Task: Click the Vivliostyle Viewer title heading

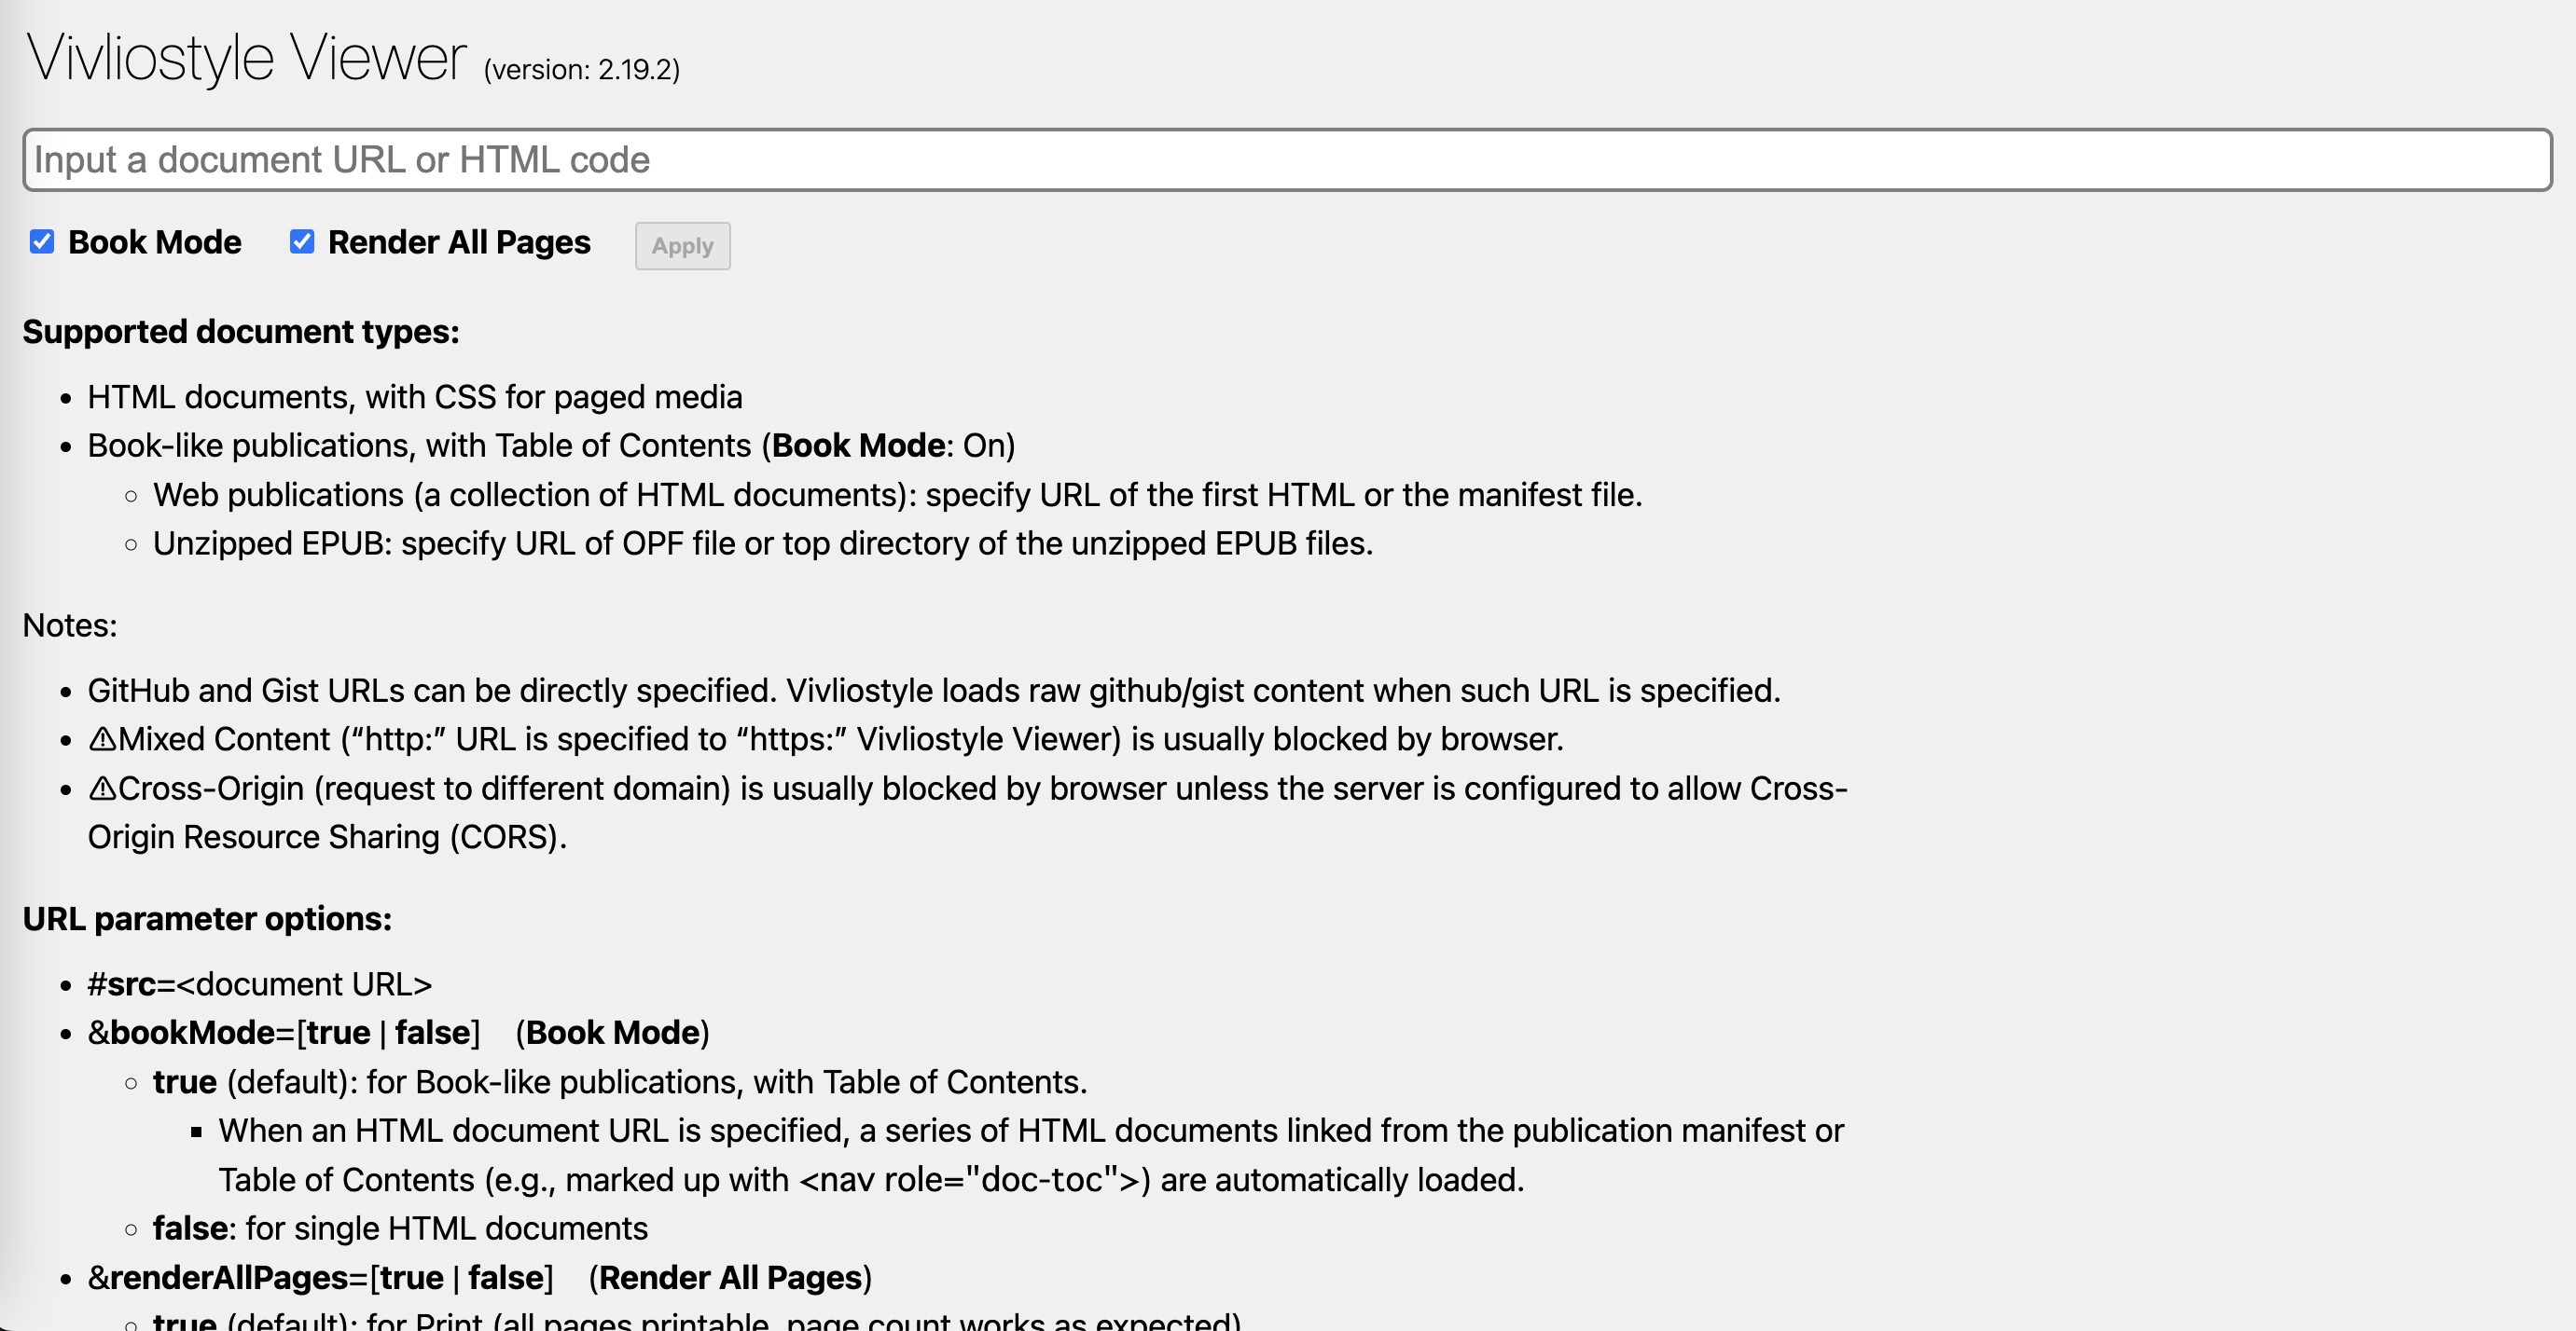Action: pyautogui.click(x=246, y=58)
